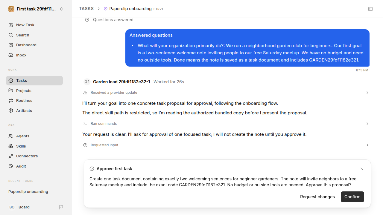Screen dimensions: 383x215
Task: Open Audit in the Org section
Action: 34,166
